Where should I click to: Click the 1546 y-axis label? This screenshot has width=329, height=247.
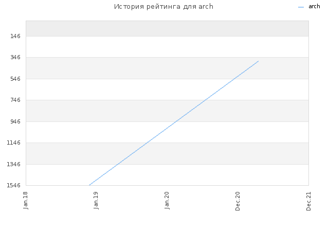[14, 185]
